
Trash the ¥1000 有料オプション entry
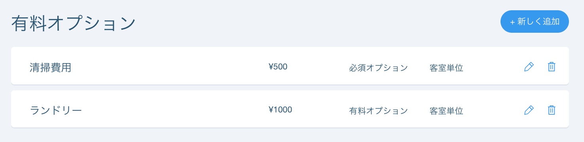click(x=552, y=110)
